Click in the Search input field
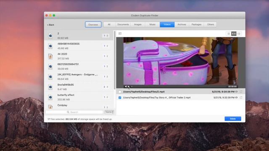The image size is (269, 151). 74,112
